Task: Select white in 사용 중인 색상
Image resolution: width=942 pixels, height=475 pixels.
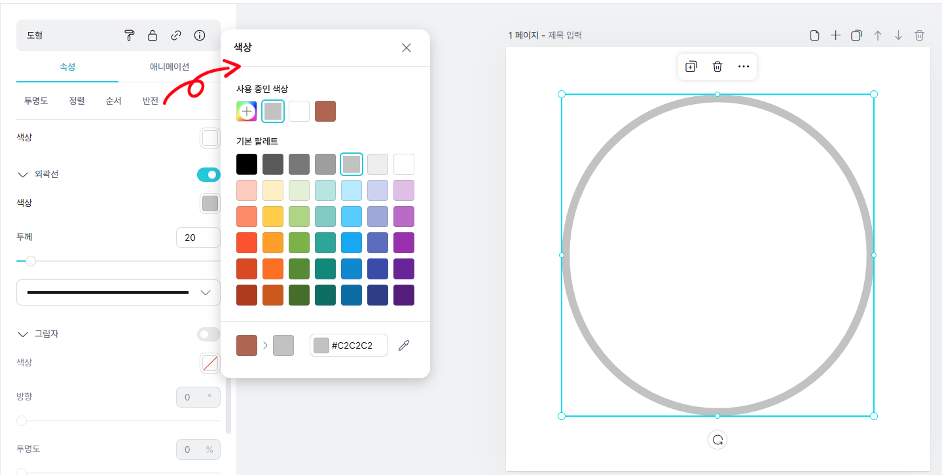Action: coord(299,111)
